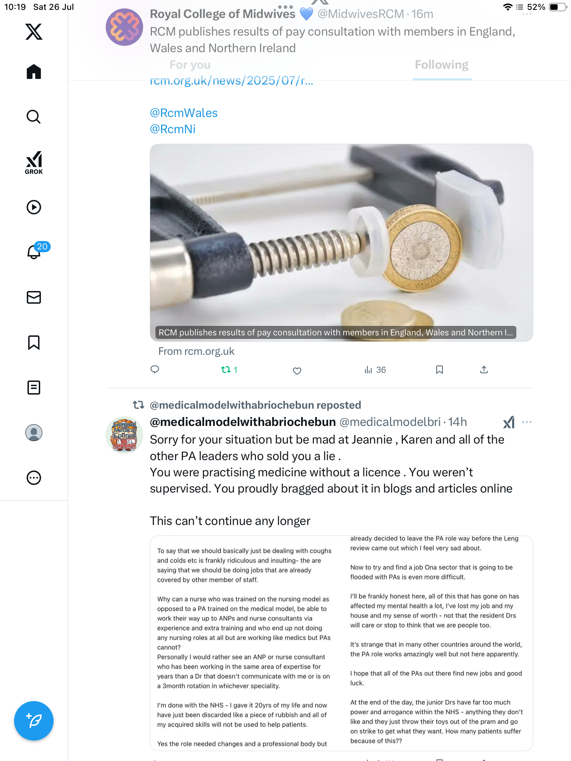Open Grok from the sidebar
The width and height of the screenshot is (571, 761).
34,162
